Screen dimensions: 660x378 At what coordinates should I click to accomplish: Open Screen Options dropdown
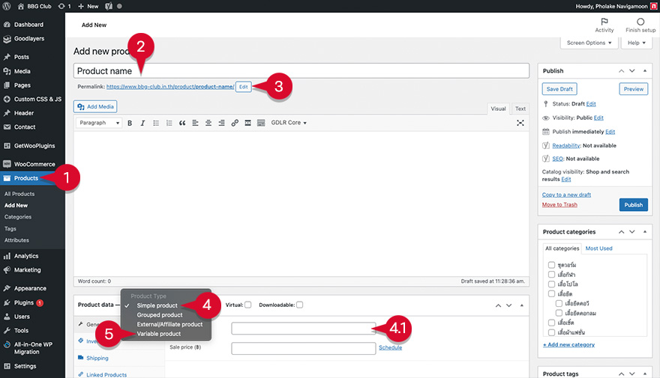click(589, 43)
